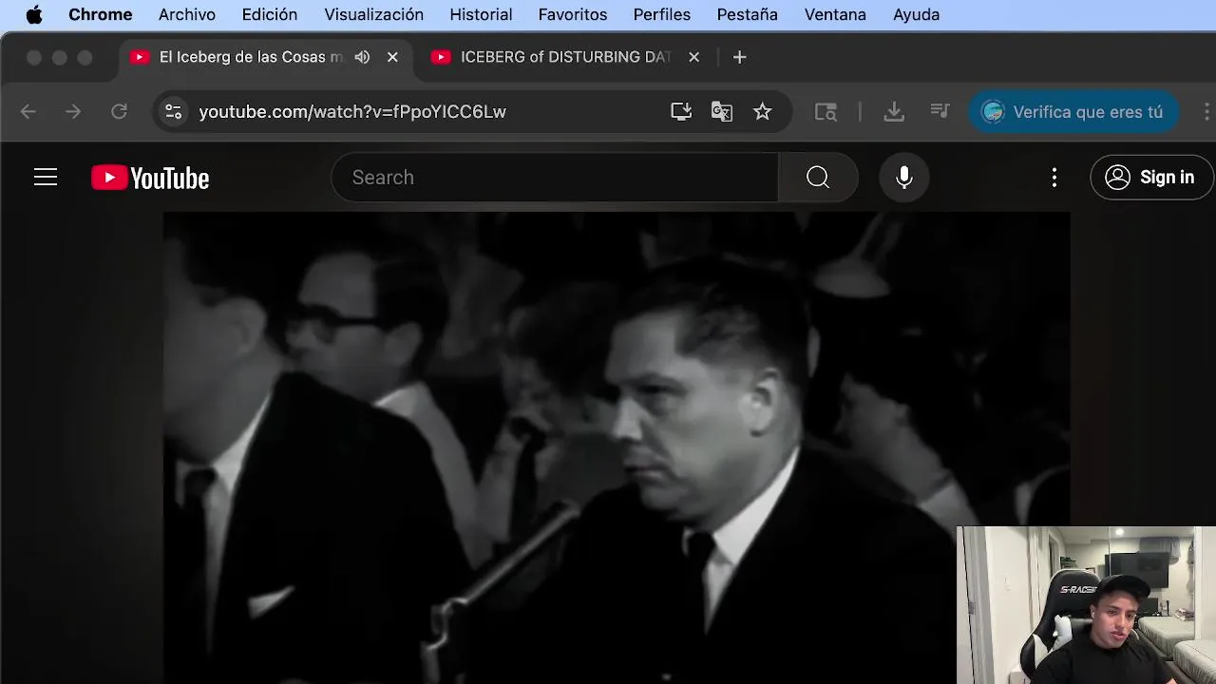This screenshot has width=1216, height=684.
Task: Open the Apple menu
Action: click(x=34, y=14)
